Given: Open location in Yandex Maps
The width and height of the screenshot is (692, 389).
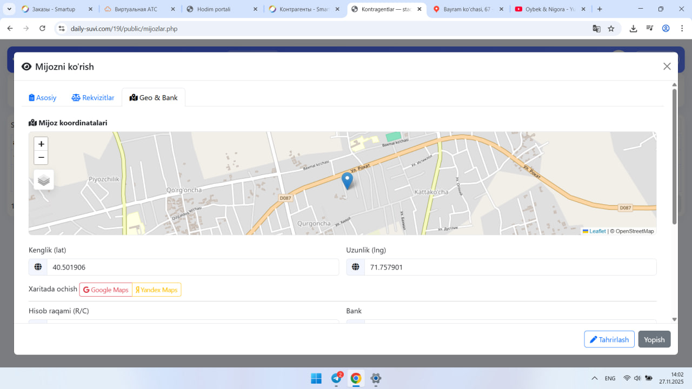Looking at the screenshot, I should (x=157, y=290).
